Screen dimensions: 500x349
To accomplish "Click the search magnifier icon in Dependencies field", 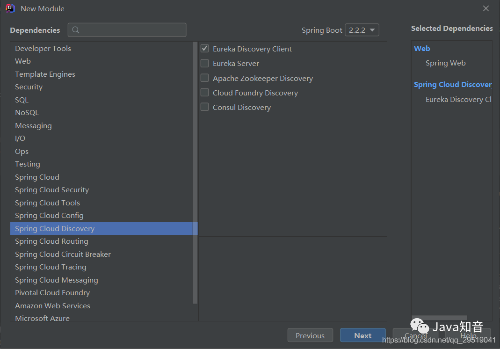I will pos(76,30).
